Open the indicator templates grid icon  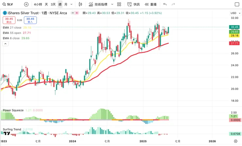pos(119,4)
